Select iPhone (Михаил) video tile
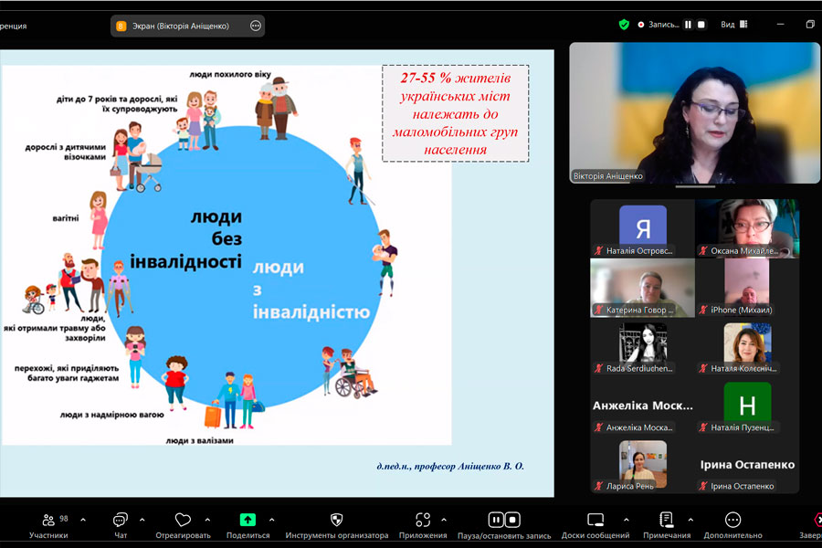The height and width of the screenshot is (548, 822). coord(747,288)
